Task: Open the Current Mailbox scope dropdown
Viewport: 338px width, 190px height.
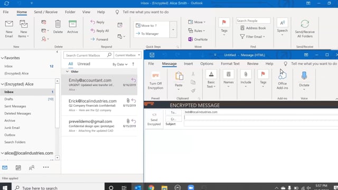Action: pos(127,55)
